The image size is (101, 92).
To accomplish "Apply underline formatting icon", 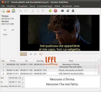I will [73, 11].
